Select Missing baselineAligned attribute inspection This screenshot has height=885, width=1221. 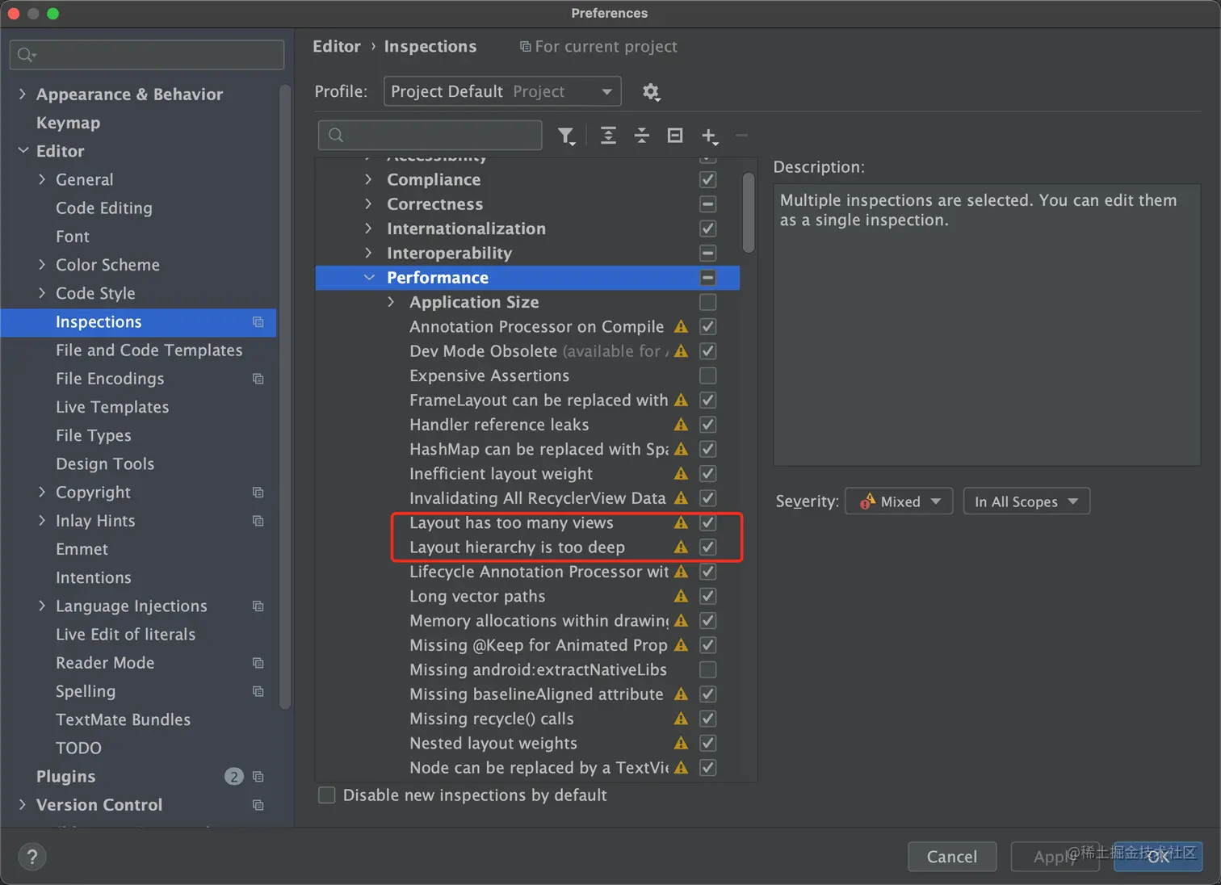click(x=527, y=694)
